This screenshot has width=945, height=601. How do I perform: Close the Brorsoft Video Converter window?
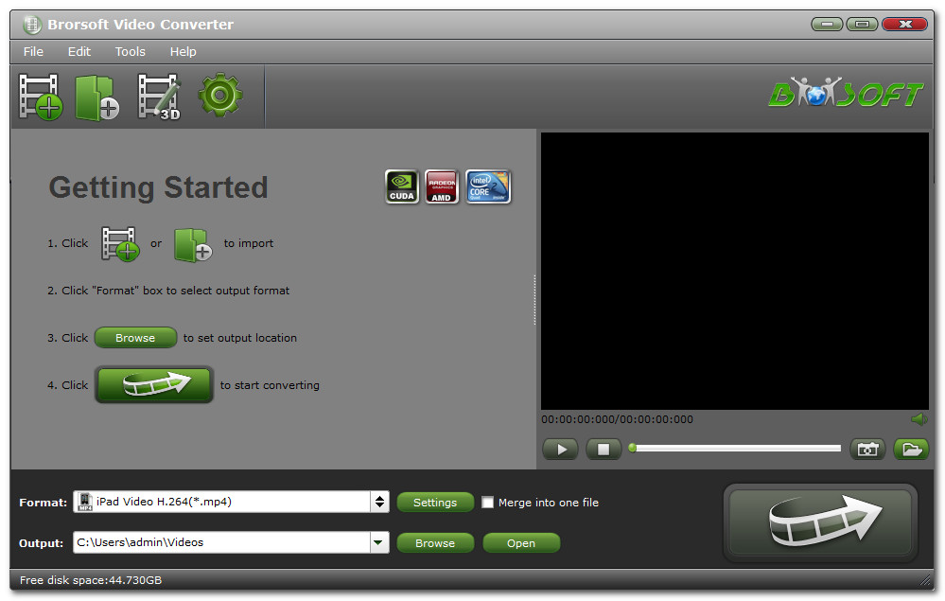904,25
